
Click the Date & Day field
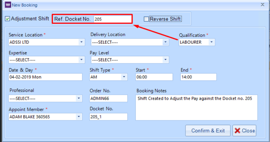(x=45, y=77)
